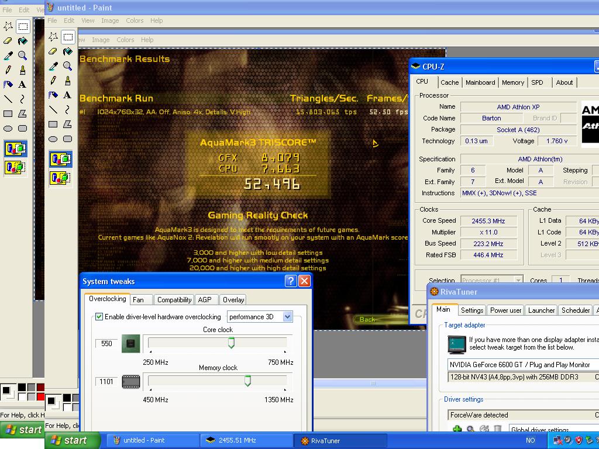The image size is (599, 449).
Task: Pick the Eraser tool in untitled - Paint toolbox
Action: pos(53,51)
